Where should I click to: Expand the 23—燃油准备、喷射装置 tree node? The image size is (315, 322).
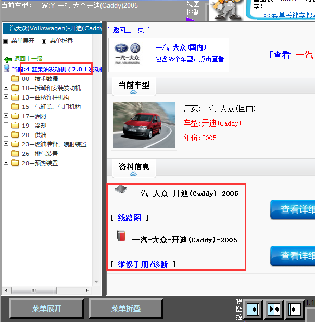point(6,143)
